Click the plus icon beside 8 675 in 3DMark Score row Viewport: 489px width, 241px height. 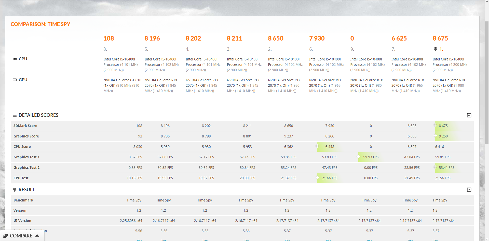[435, 125]
